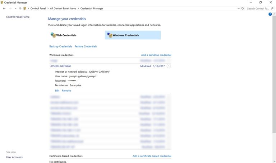This screenshot has width=276, height=163.
Task: Click the masked password dots
Action: 72,81
